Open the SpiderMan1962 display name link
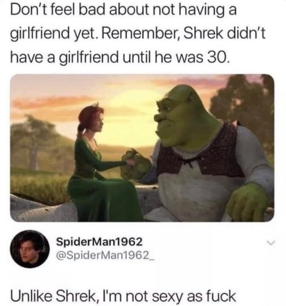Image resolution: width=286 pixels, height=306 pixels. point(99,241)
